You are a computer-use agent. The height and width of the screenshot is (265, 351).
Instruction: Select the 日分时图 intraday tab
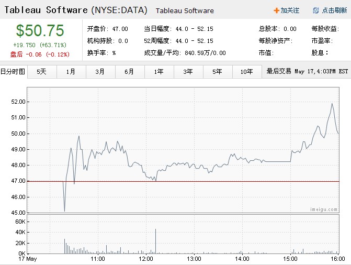click(x=13, y=72)
